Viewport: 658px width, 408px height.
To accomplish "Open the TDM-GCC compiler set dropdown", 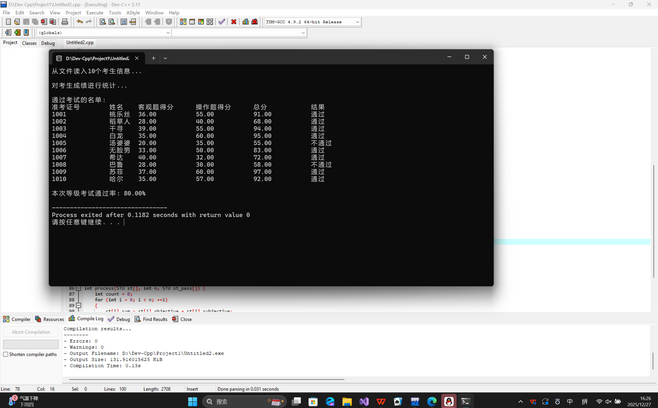I will point(357,22).
